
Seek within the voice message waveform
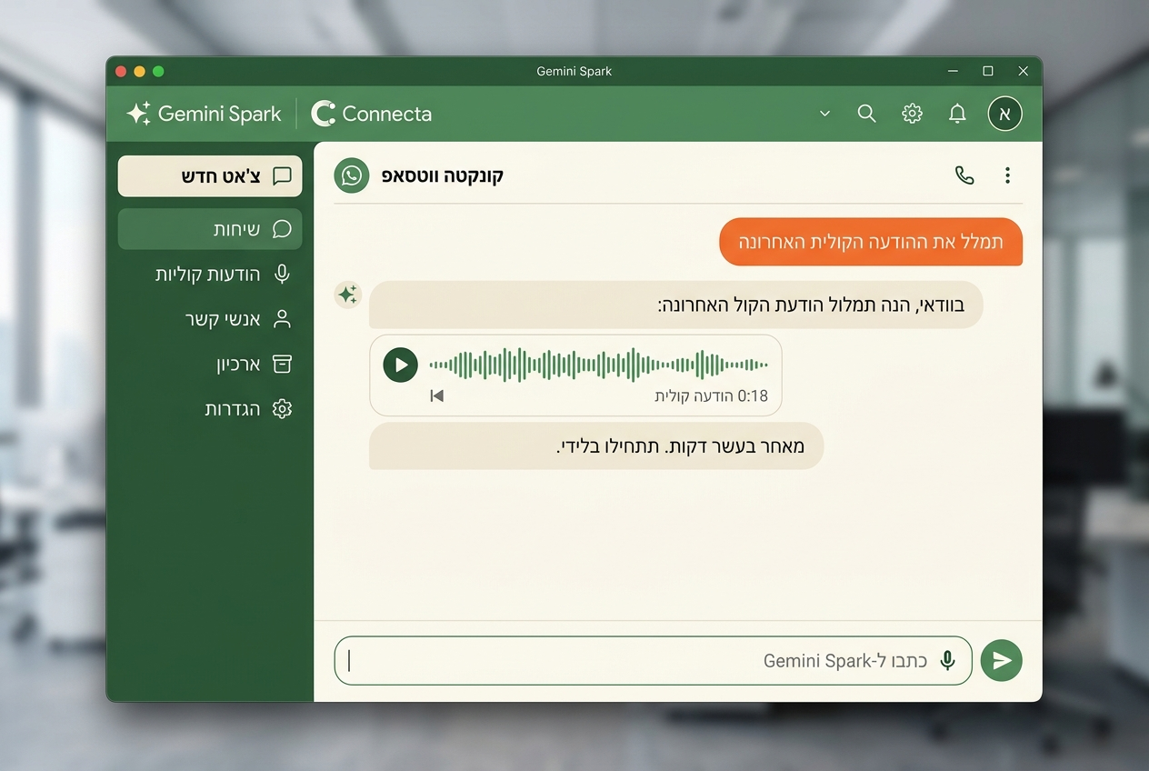[x=598, y=365]
